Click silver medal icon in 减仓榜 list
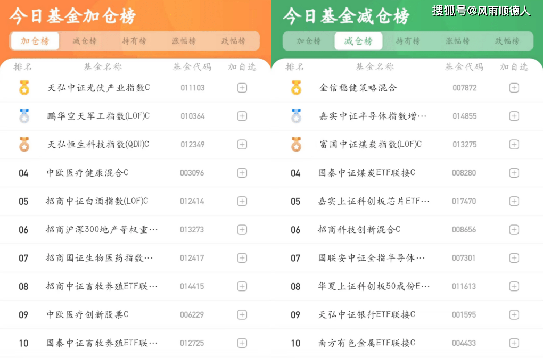 296,116
